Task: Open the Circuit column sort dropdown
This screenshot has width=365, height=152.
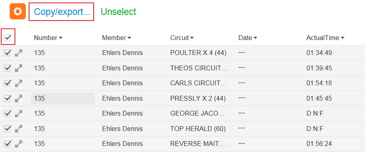Action: pos(192,38)
